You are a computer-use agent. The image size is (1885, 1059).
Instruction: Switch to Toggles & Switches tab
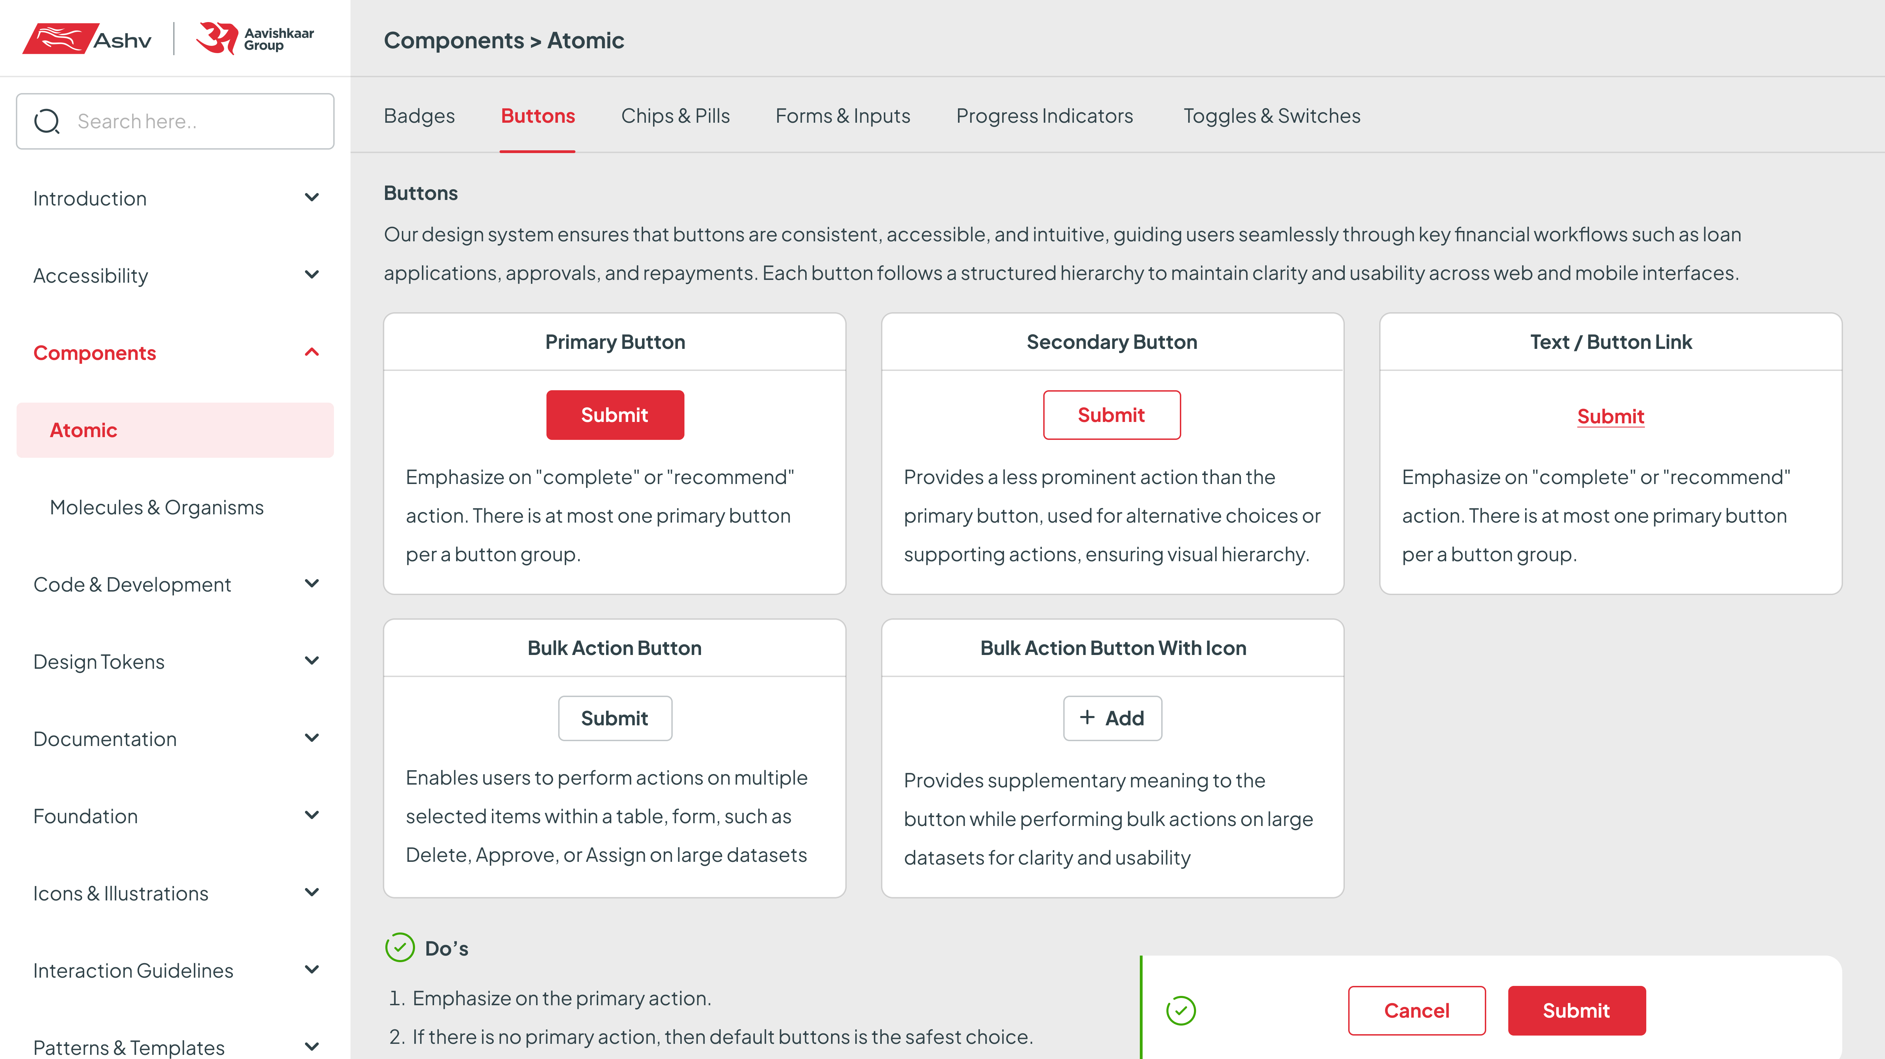(x=1272, y=115)
